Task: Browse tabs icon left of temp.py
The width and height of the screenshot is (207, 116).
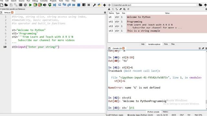Action: point(1,13)
